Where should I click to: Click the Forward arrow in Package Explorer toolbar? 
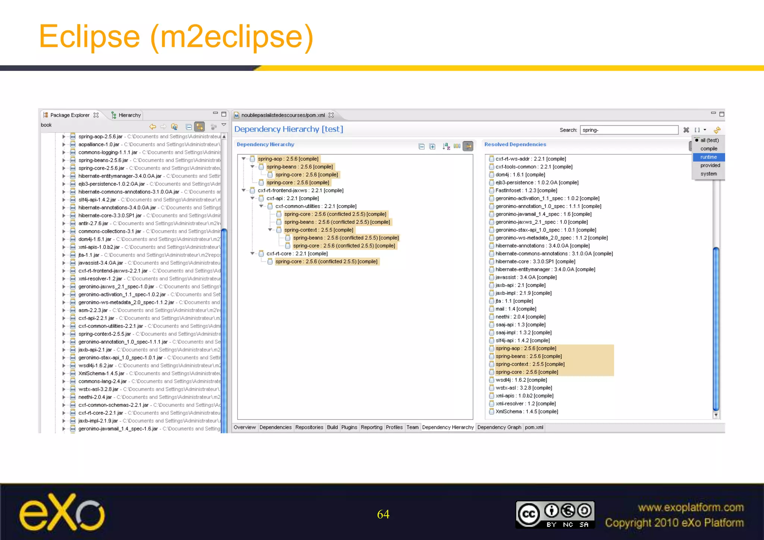click(x=163, y=127)
